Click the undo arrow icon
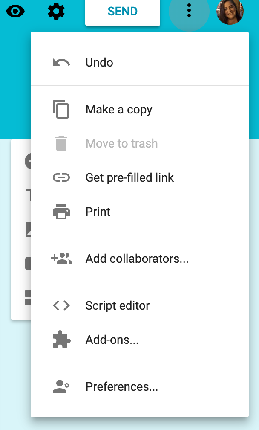Image resolution: width=259 pixels, height=430 pixels. click(x=61, y=63)
